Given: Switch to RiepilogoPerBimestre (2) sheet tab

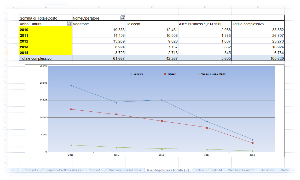Looking at the screenshot, I should point(64,170).
